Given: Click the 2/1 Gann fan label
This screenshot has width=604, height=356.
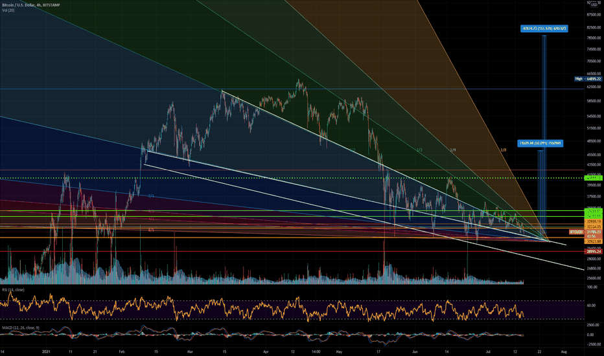Looking at the screenshot, I should point(152,196).
